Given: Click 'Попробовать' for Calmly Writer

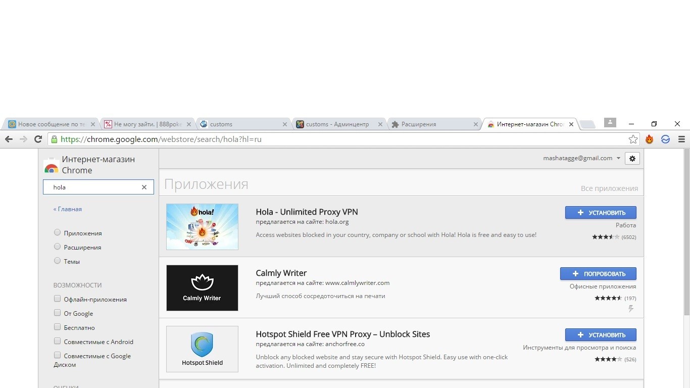Looking at the screenshot, I should coord(598,274).
